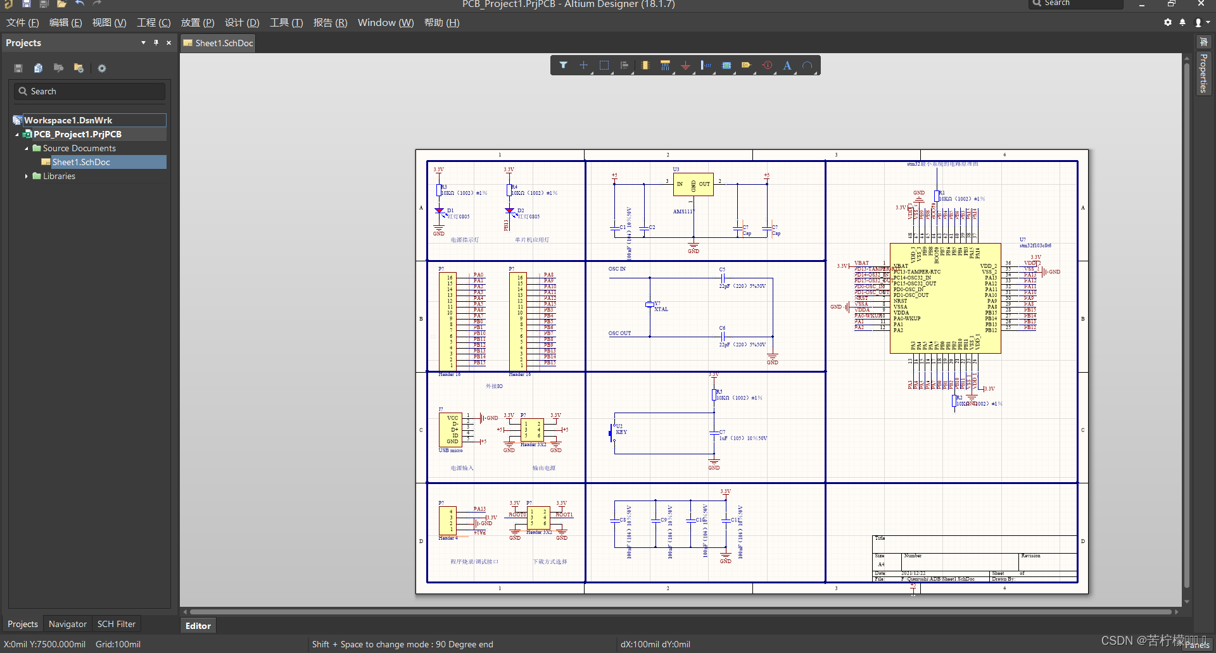Place a sheet symbol using green icon
Viewport: 1216px width, 653px height.
tap(726, 65)
